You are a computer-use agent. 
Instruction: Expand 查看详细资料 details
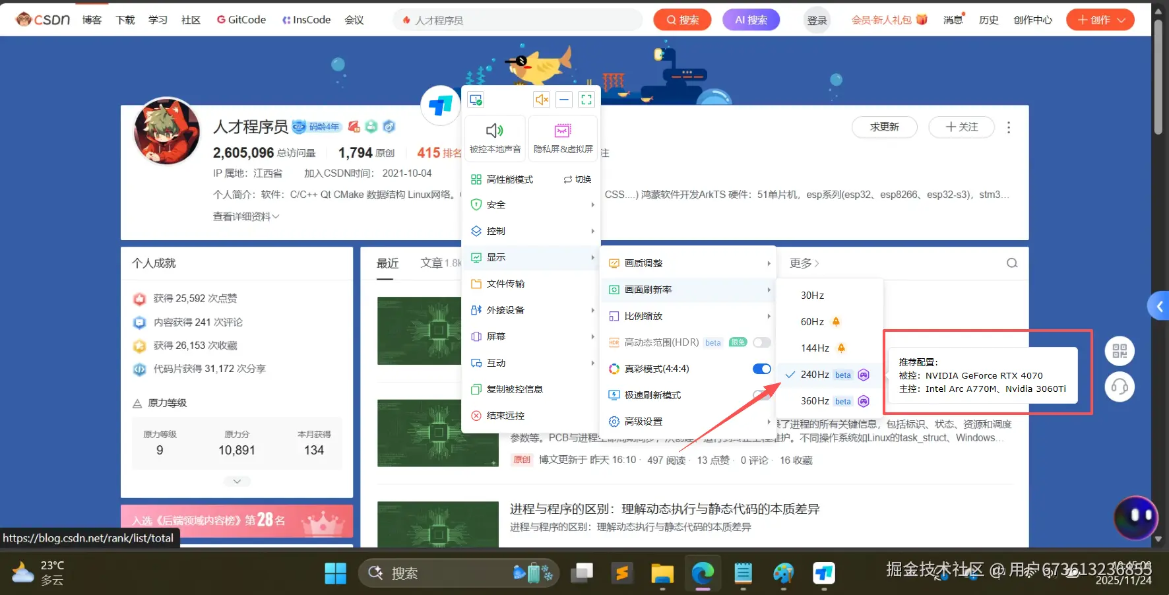(246, 216)
